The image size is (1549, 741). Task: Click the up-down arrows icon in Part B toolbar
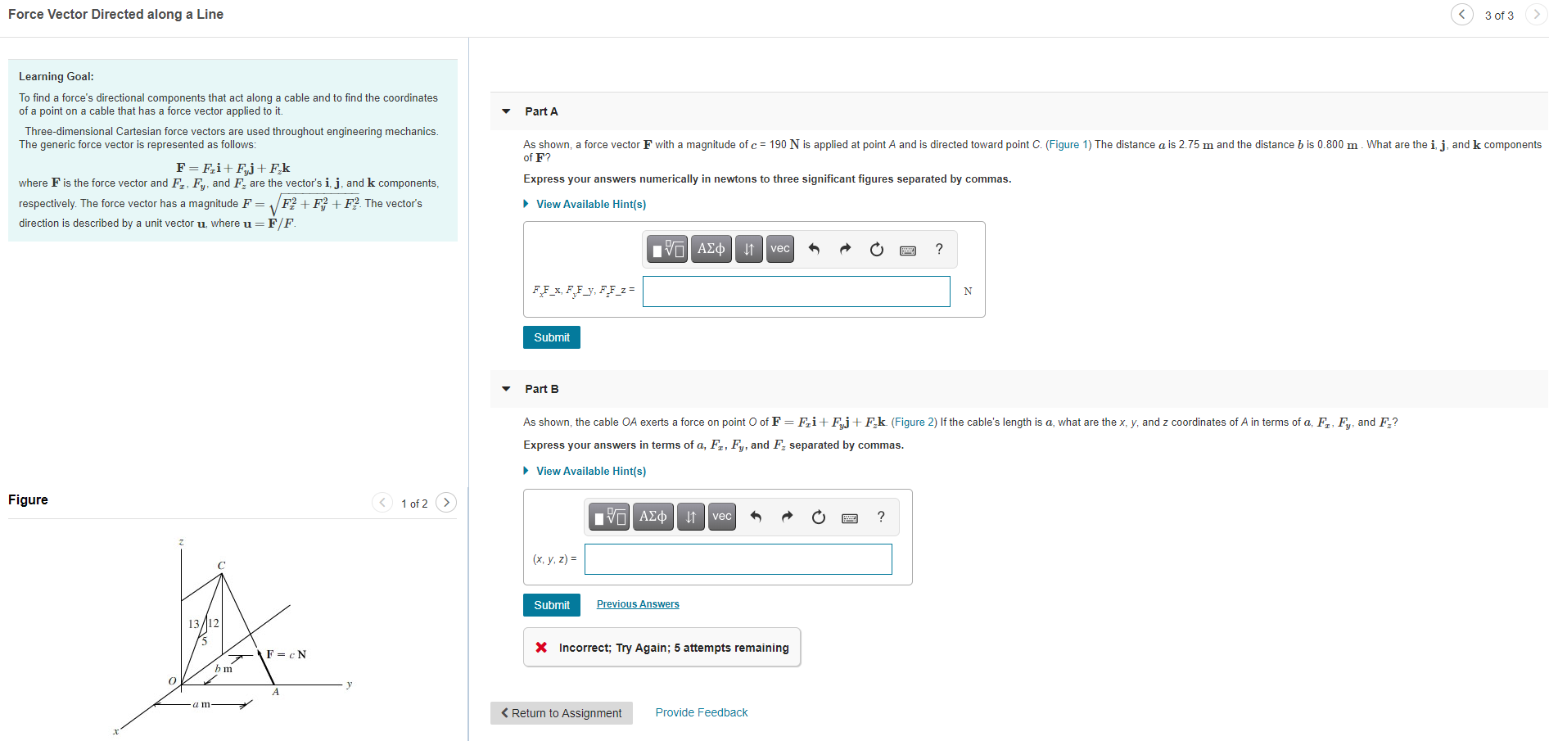[x=690, y=517]
